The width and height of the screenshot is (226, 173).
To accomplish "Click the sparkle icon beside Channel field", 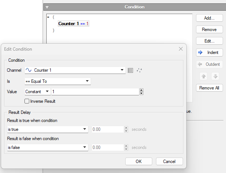I will click(140, 70).
